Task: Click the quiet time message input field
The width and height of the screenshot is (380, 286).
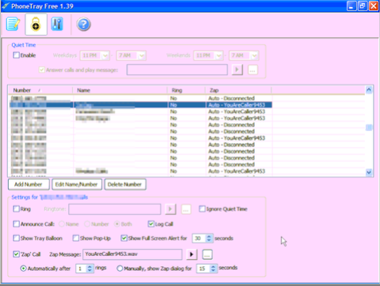Action: [177, 70]
